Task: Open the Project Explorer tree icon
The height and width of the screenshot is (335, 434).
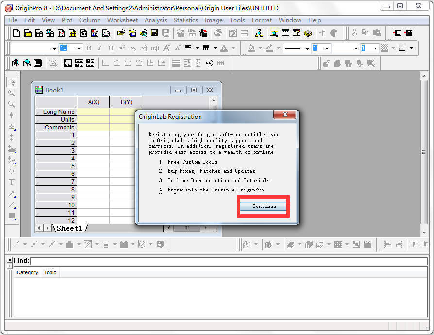Action: tap(259, 33)
